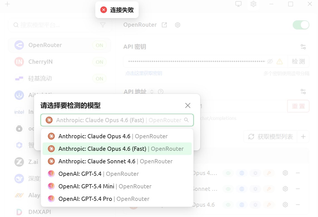Viewport: 318px width, 217px height.
Task: Toggle the OpenRouter enable switch
Action: (x=301, y=25)
